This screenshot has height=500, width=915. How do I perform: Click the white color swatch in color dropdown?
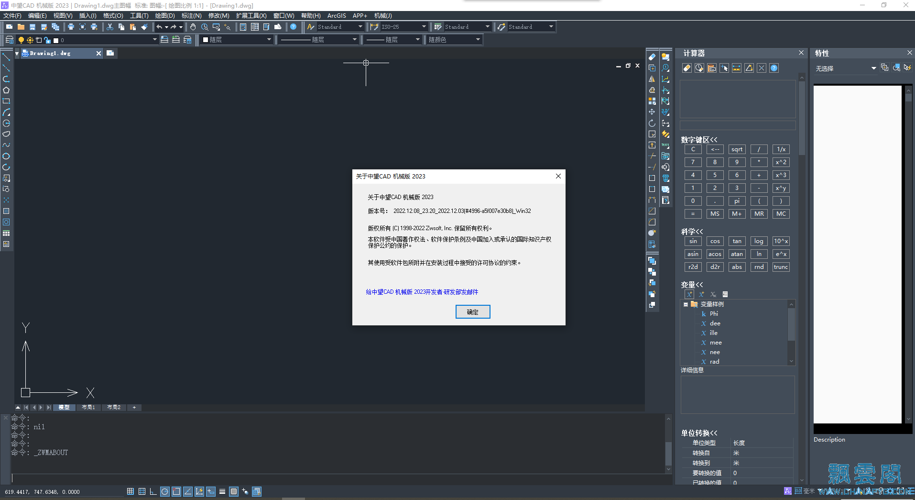206,40
